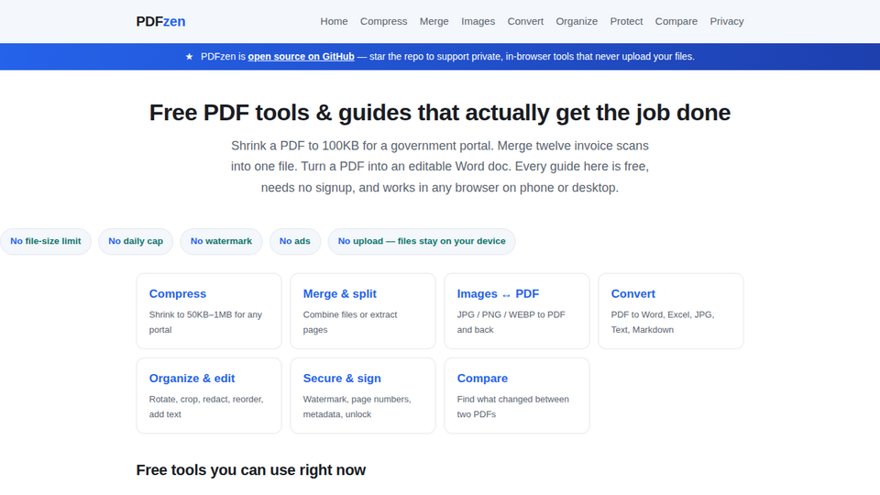Click the main headline about free PDF tools
The height and width of the screenshot is (495, 880).
pos(440,113)
